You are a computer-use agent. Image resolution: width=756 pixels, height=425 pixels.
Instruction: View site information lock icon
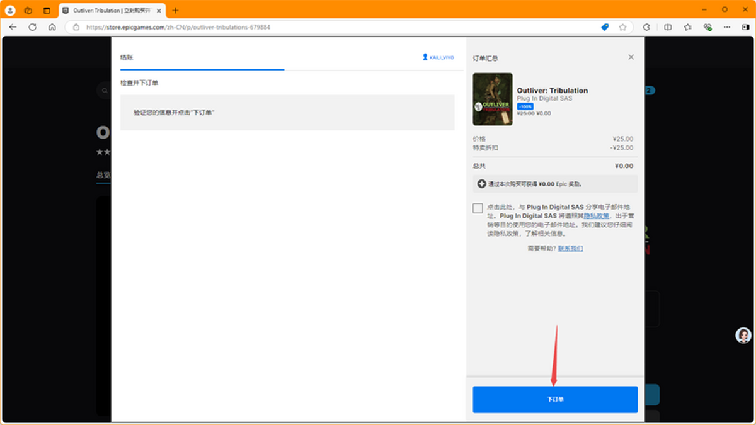click(x=76, y=27)
